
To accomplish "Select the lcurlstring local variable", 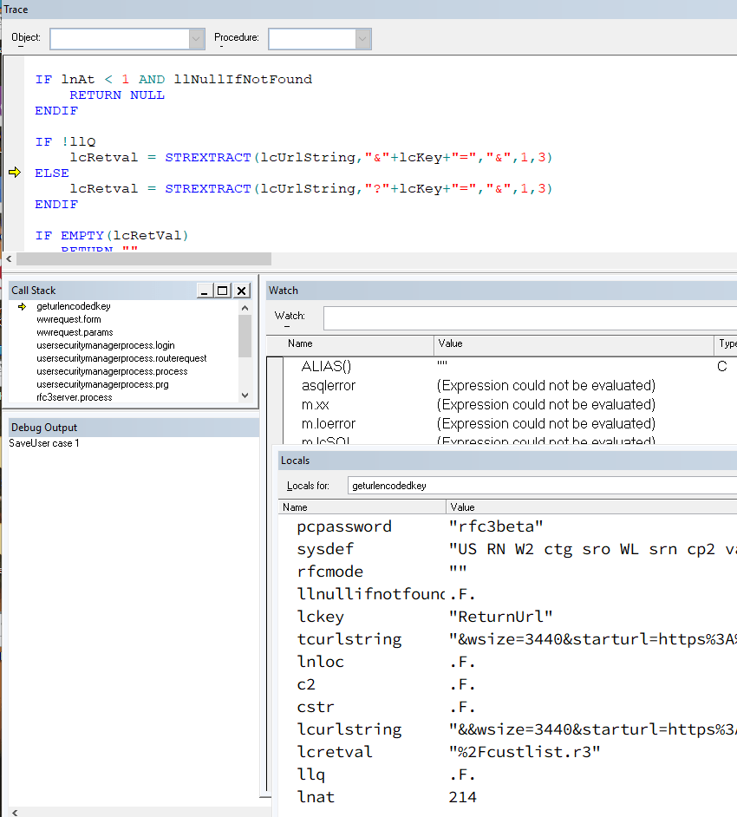I will pos(349,729).
